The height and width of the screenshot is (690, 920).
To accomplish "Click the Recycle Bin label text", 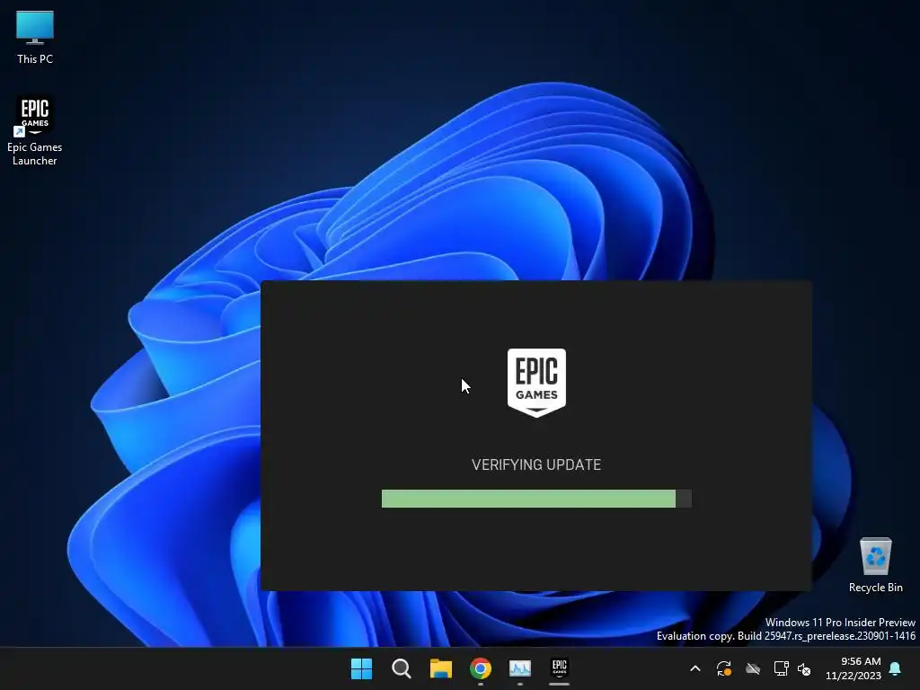I will (875, 588).
